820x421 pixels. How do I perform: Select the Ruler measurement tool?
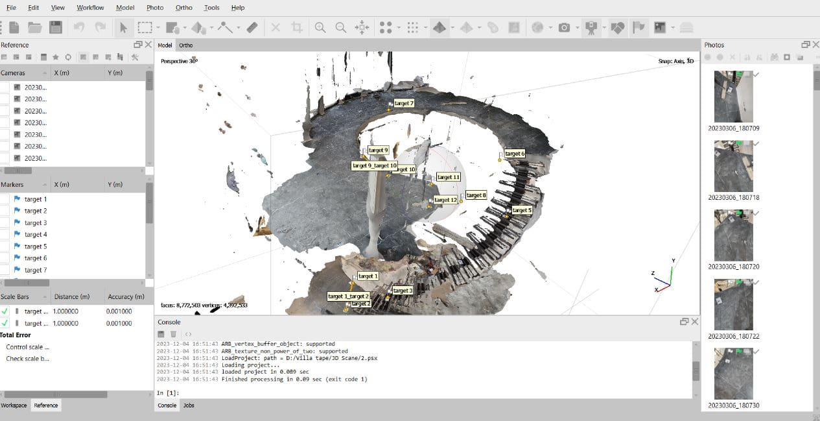pyautogui.click(x=252, y=27)
